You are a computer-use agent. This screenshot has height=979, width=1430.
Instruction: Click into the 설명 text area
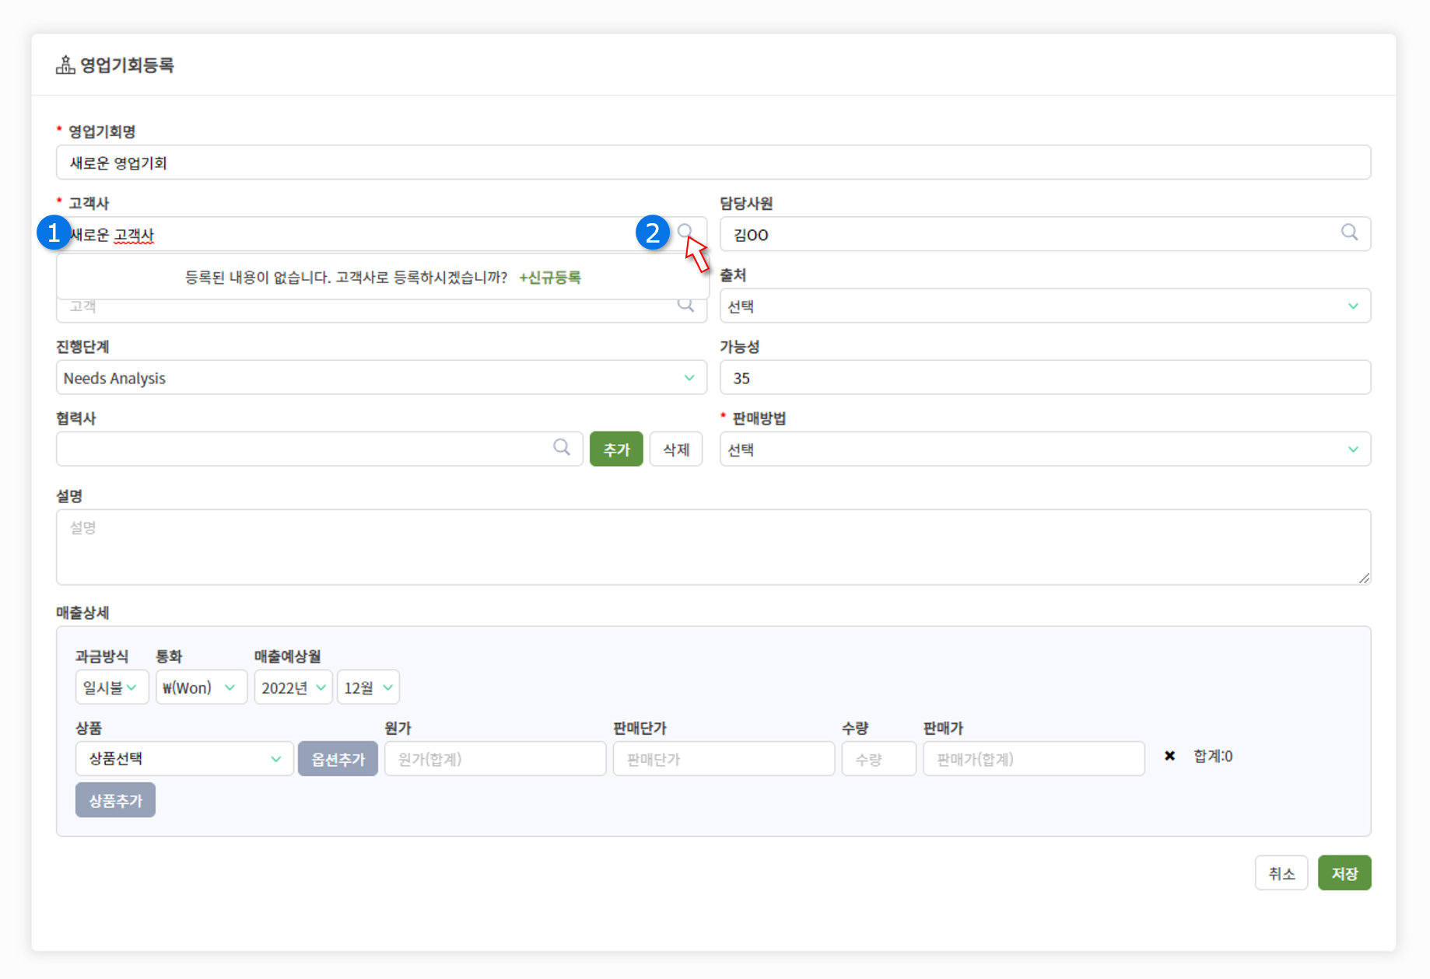[713, 547]
